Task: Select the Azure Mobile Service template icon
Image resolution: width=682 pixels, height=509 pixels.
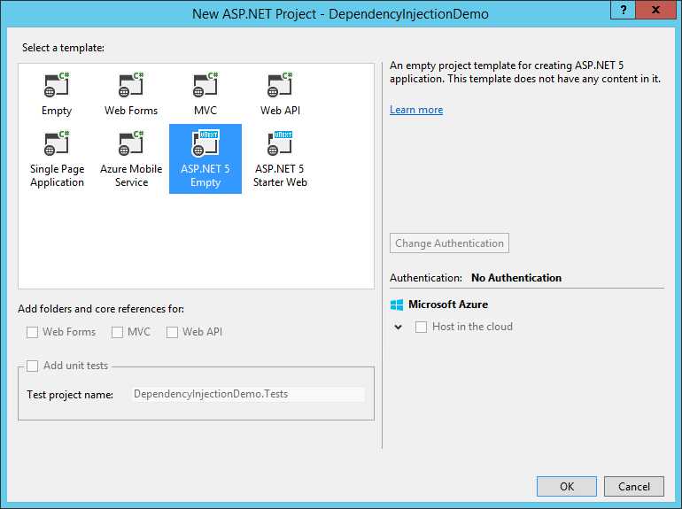Action: coord(131,143)
